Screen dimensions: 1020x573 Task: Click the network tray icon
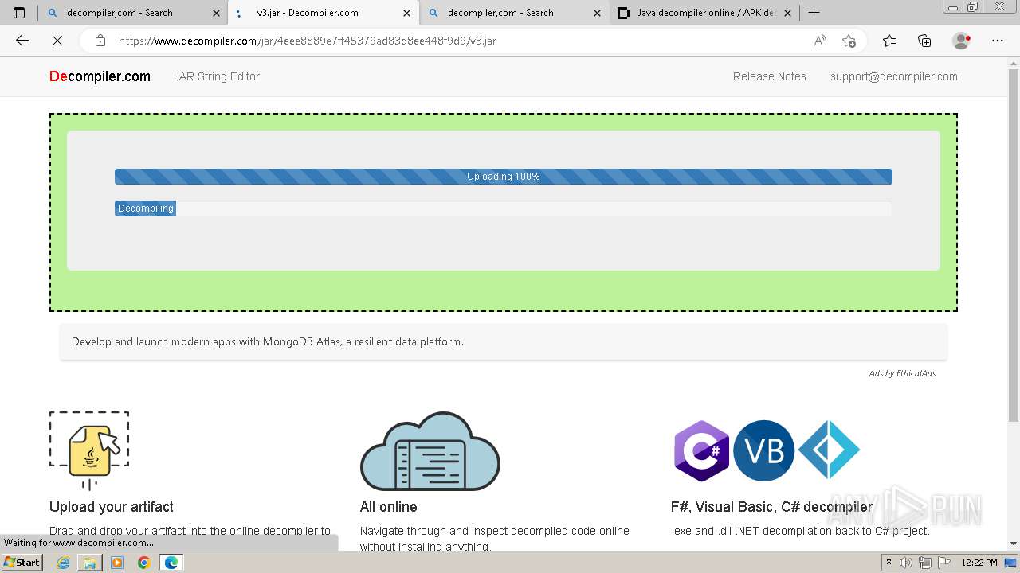coord(925,563)
